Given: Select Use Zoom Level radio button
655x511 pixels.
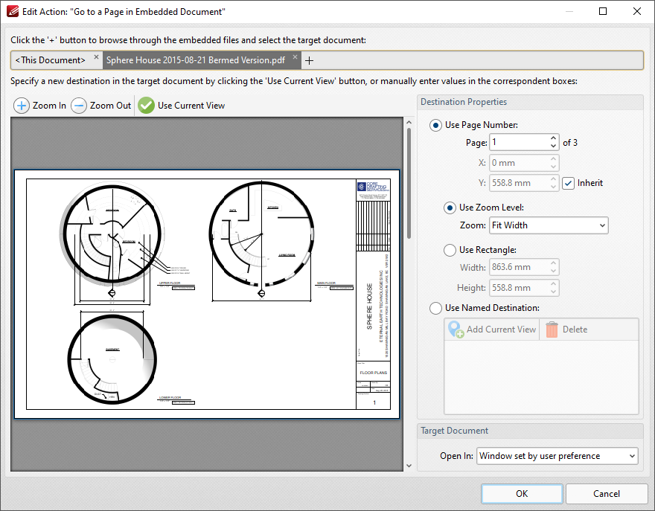Looking at the screenshot, I should pos(450,208).
